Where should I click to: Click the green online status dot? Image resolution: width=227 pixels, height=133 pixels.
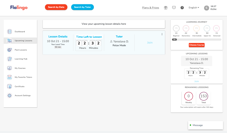[191, 125]
